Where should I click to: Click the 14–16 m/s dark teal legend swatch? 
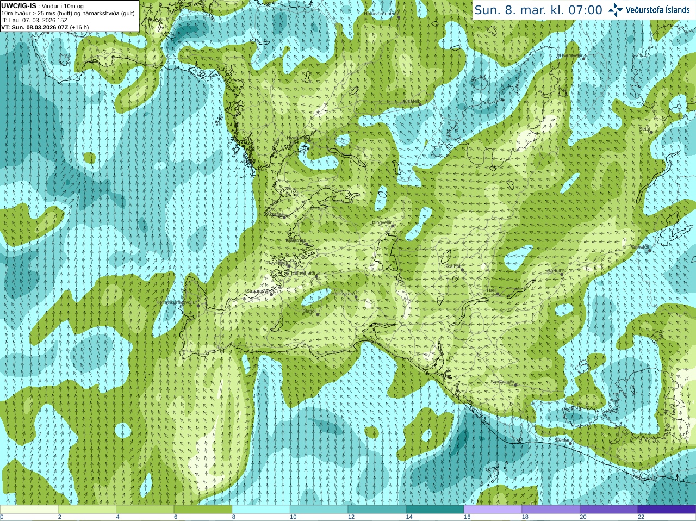435,510
